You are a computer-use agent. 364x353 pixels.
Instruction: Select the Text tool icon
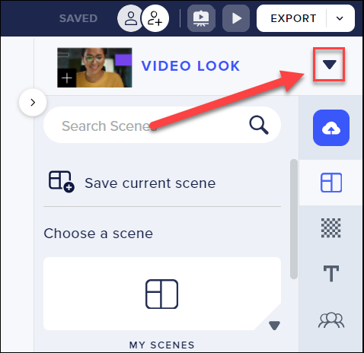[x=331, y=273]
